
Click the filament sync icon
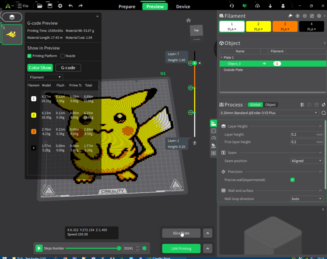[312, 16]
